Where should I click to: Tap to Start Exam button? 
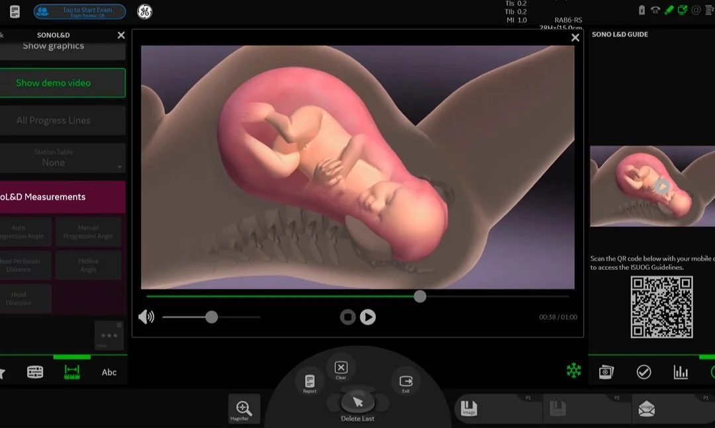click(x=79, y=11)
